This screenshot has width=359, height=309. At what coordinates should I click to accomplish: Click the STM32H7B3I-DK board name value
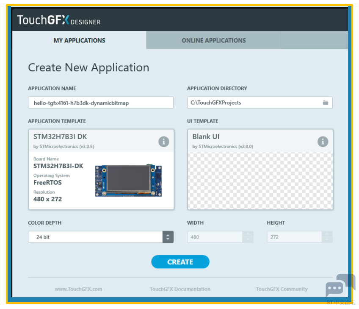(58, 166)
